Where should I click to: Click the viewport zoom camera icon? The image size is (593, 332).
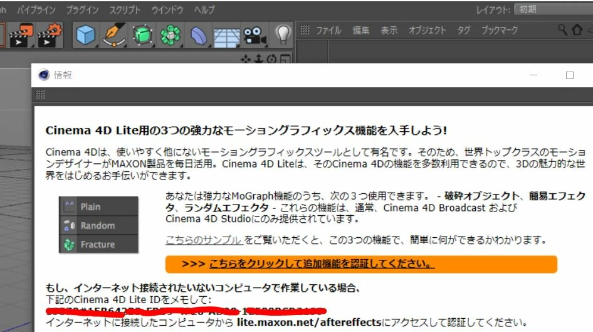click(x=259, y=59)
